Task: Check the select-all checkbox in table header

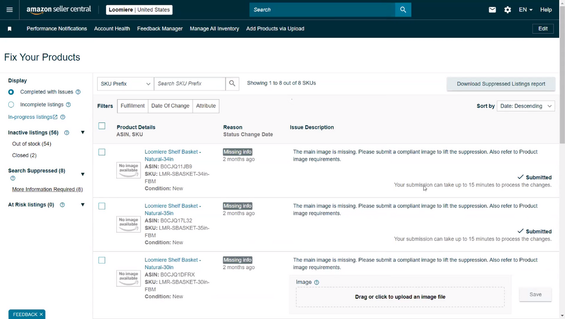Action: [x=102, y=126]
